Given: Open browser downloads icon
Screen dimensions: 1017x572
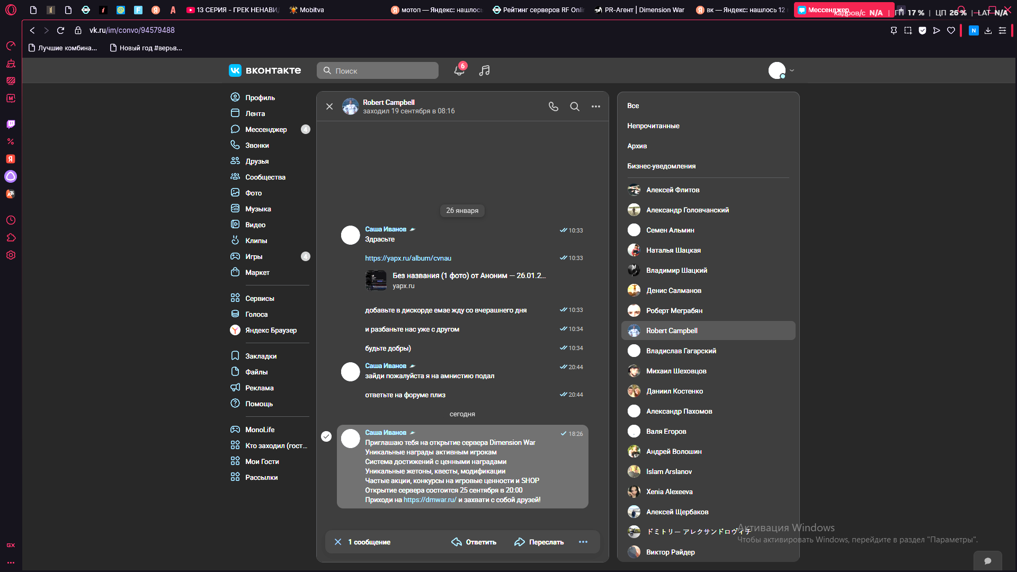Looking at the screenshot, I should tap(988, 30).
